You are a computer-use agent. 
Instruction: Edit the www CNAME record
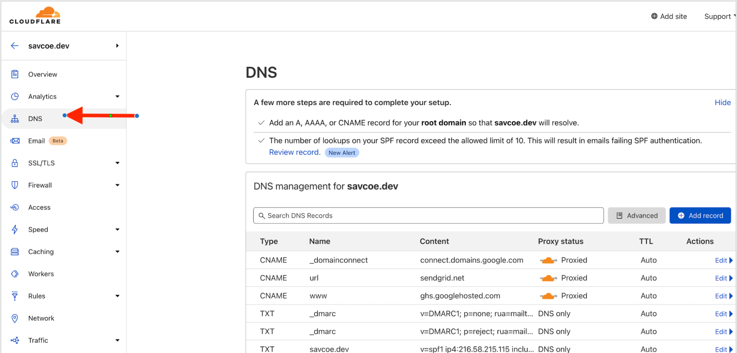click(x=724, y=296)
